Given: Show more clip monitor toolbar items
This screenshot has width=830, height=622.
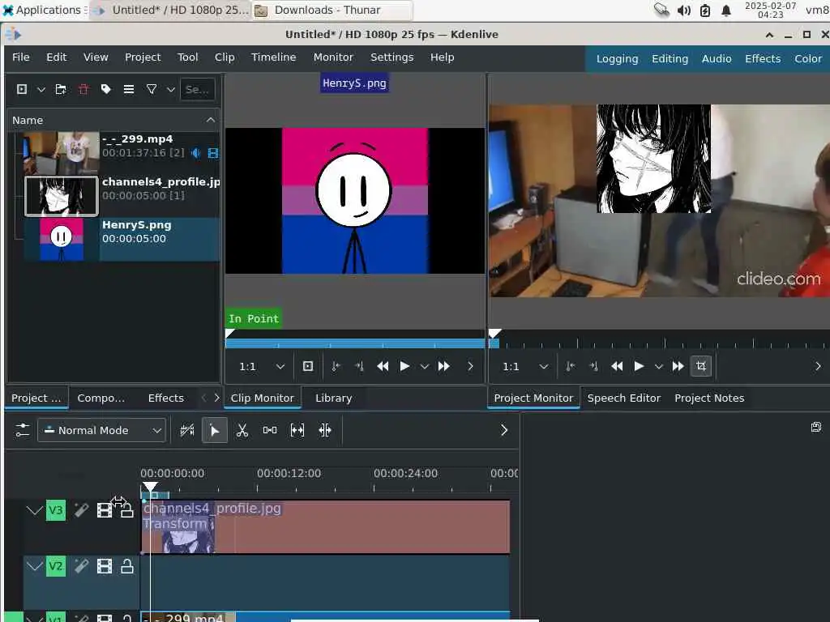Looking at the screenshot, I should point(470,367).
